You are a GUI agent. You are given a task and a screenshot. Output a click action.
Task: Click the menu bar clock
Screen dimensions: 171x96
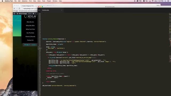159,1
